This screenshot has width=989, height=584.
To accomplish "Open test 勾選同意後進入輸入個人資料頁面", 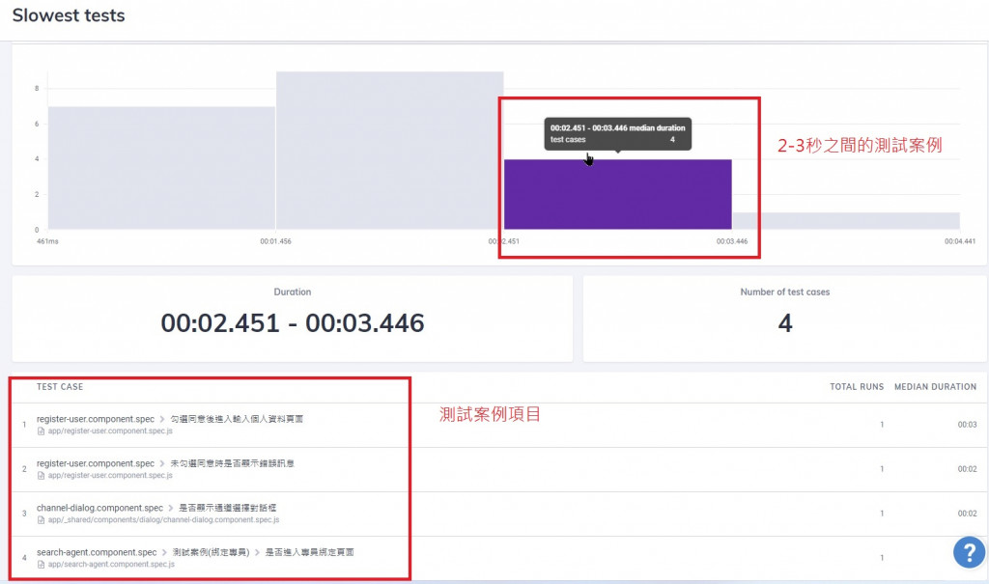I will pyautogui.click(x=237, y=419).
